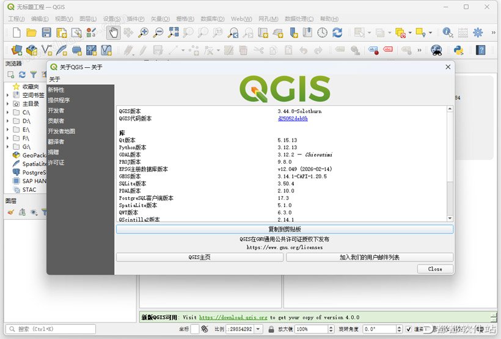Expand the 空间书签 tree node
The image size is (501, 339).
(8, 95)
